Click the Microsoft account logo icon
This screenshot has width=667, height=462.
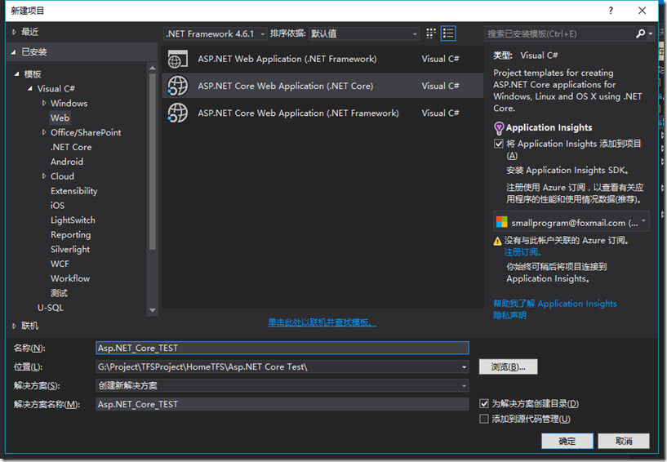coord(502,222)
